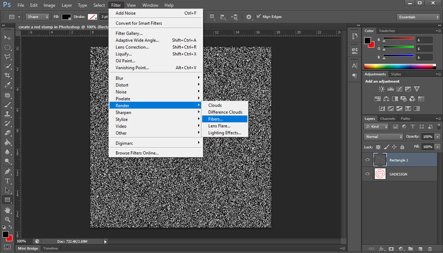Click Browse Filters Online menu entry

coord(137,153)
